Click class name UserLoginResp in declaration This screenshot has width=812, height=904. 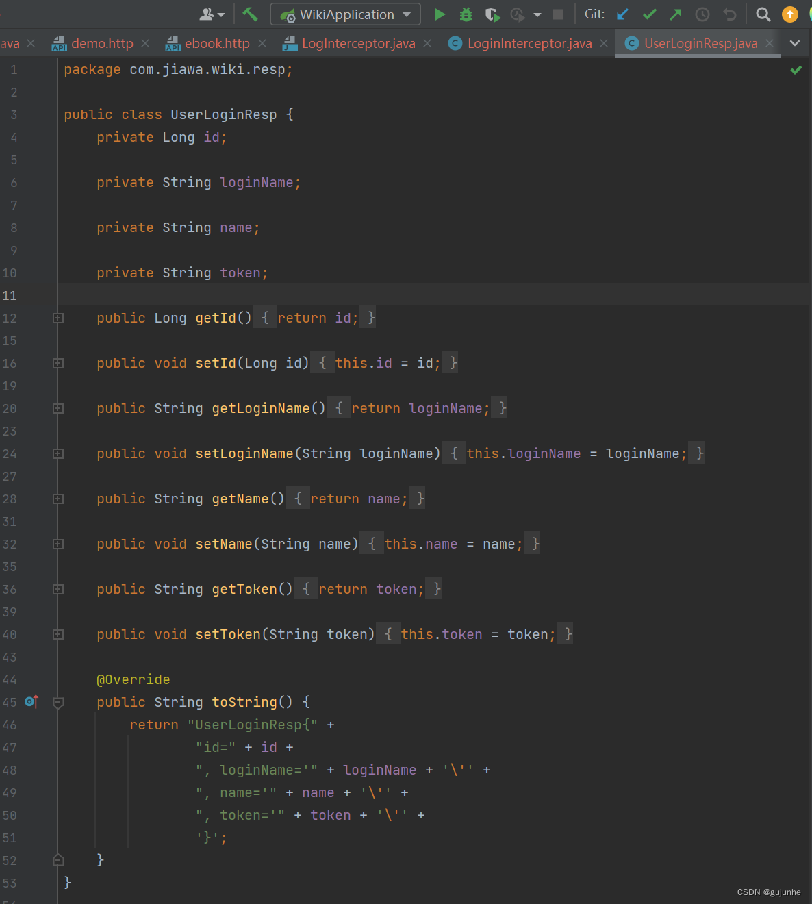point(224,114)
